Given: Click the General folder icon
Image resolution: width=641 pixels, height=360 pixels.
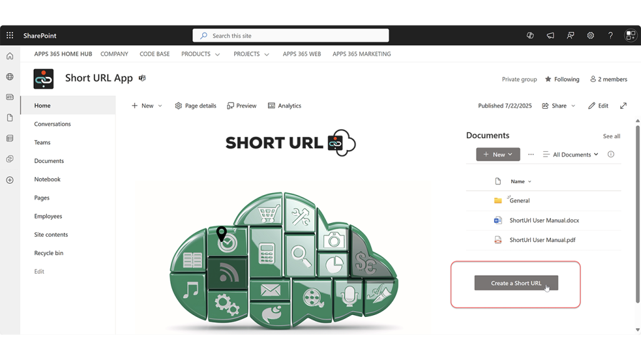Looking at the screenshot, I should click(x=498, y=201).
